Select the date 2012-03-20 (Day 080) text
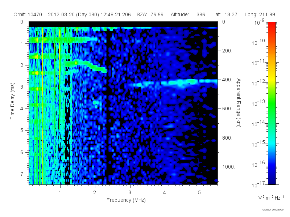This screenshot has width=290, height=217. point(74,14)
